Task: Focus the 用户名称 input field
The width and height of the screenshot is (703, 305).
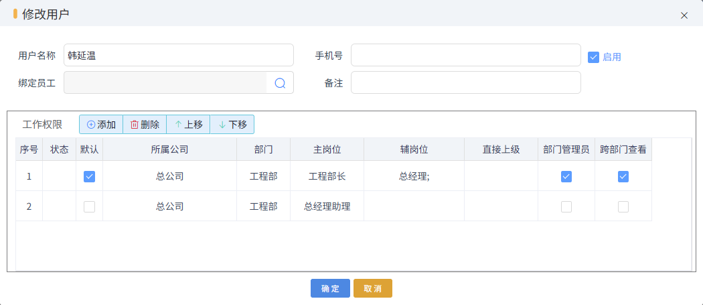Action: point(179,55)
